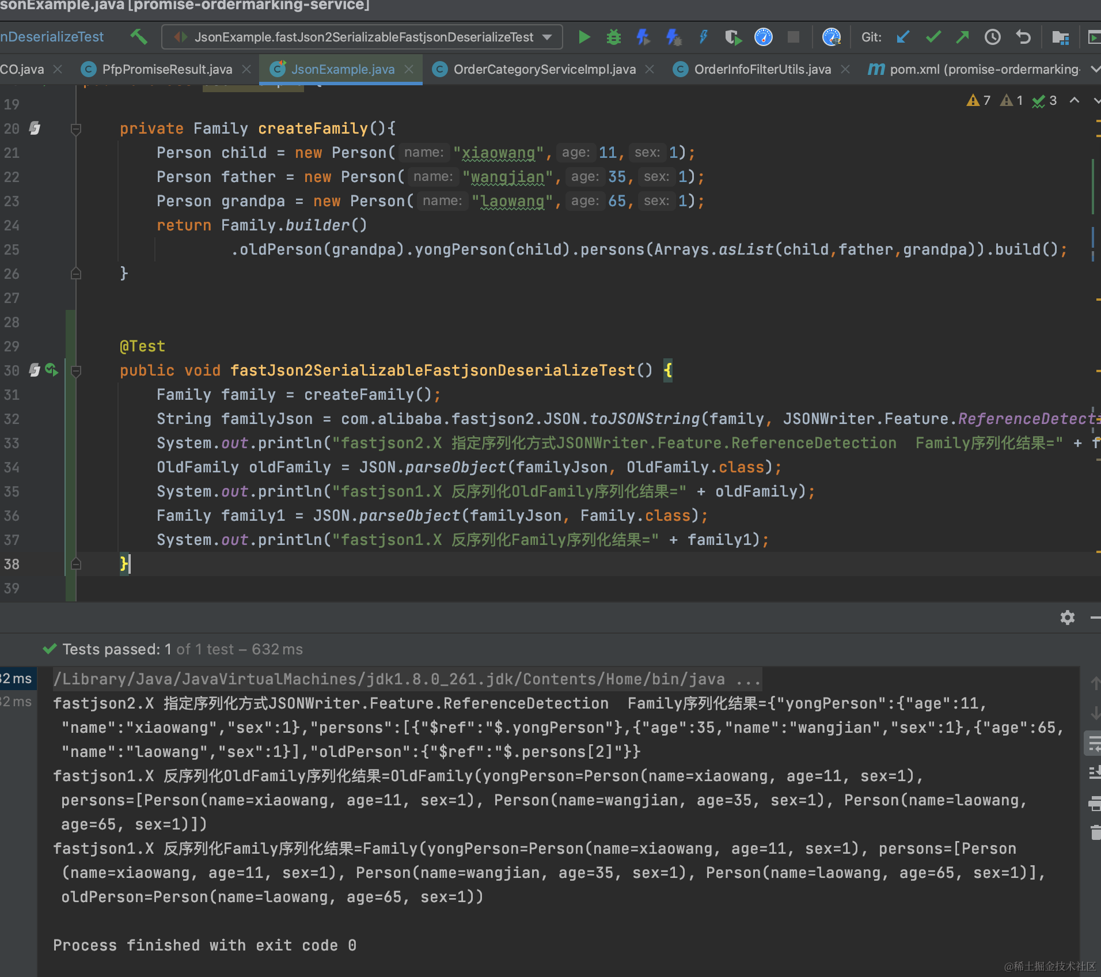Click fold end marker at line 38
This screenshot has height=977, width=1101.
coord(75,564)
